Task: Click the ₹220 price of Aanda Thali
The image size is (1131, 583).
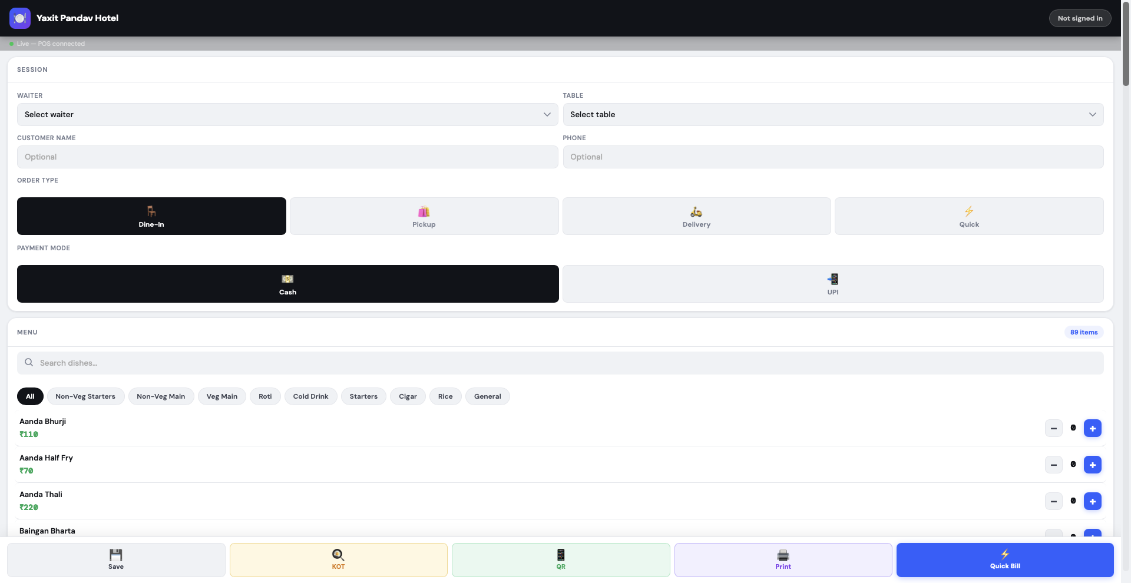Action: 29,507
